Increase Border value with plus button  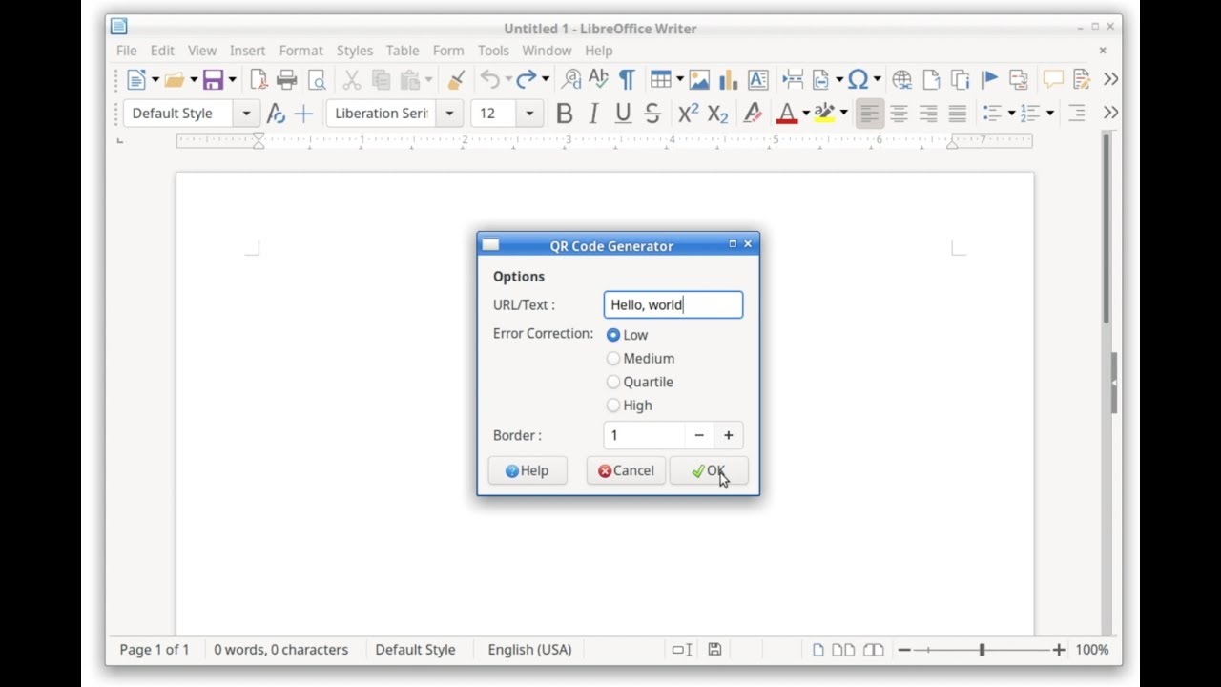(729, 435)
